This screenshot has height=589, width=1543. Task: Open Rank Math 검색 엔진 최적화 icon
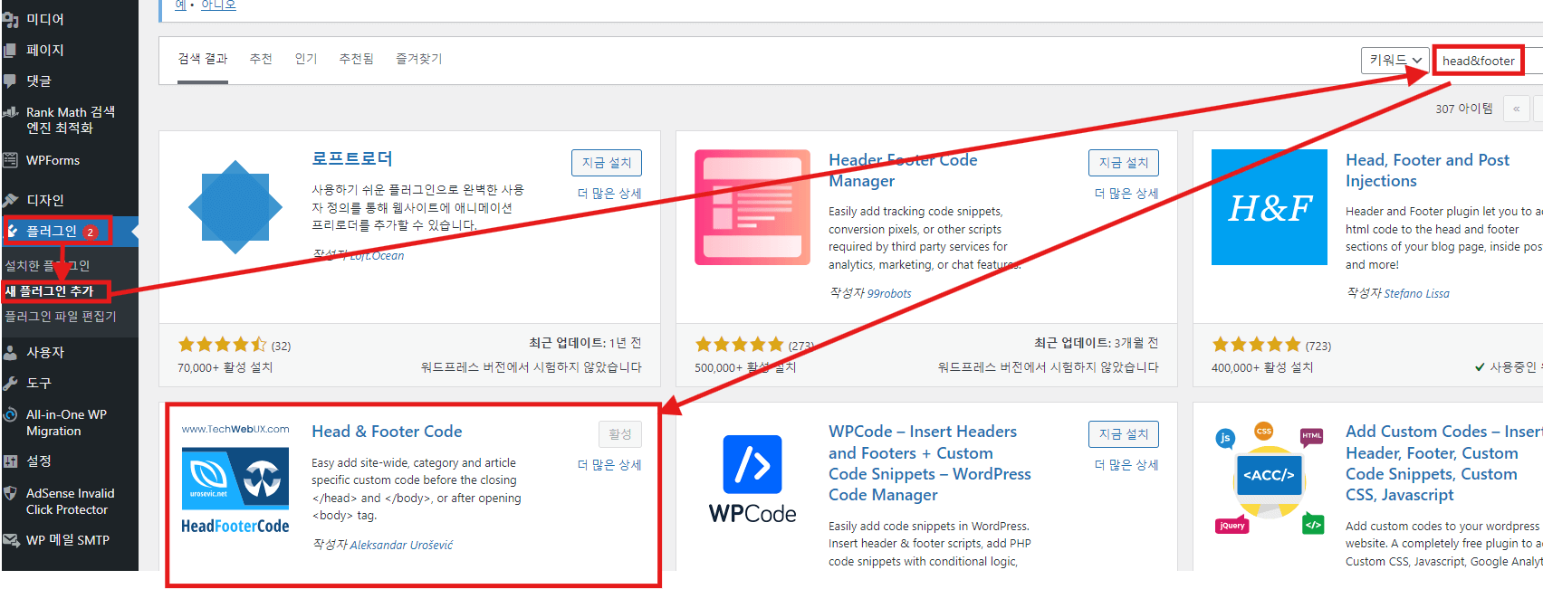click(11, 112)
